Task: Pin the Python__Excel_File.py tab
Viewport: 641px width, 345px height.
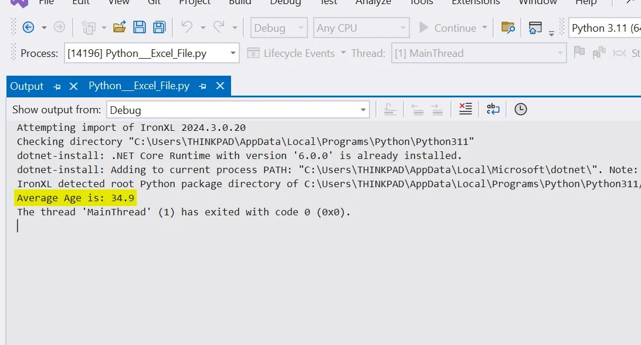Action: (x=202, y=86)
